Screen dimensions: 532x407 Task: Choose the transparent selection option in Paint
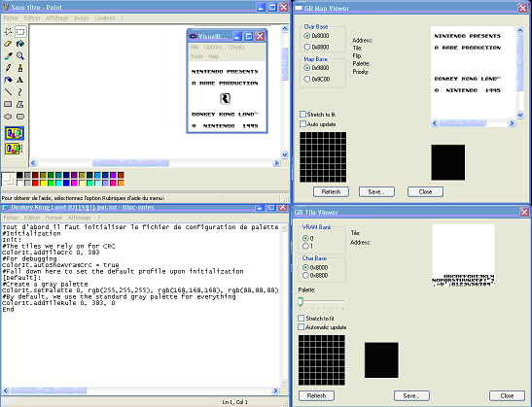[x=15, y=149]
